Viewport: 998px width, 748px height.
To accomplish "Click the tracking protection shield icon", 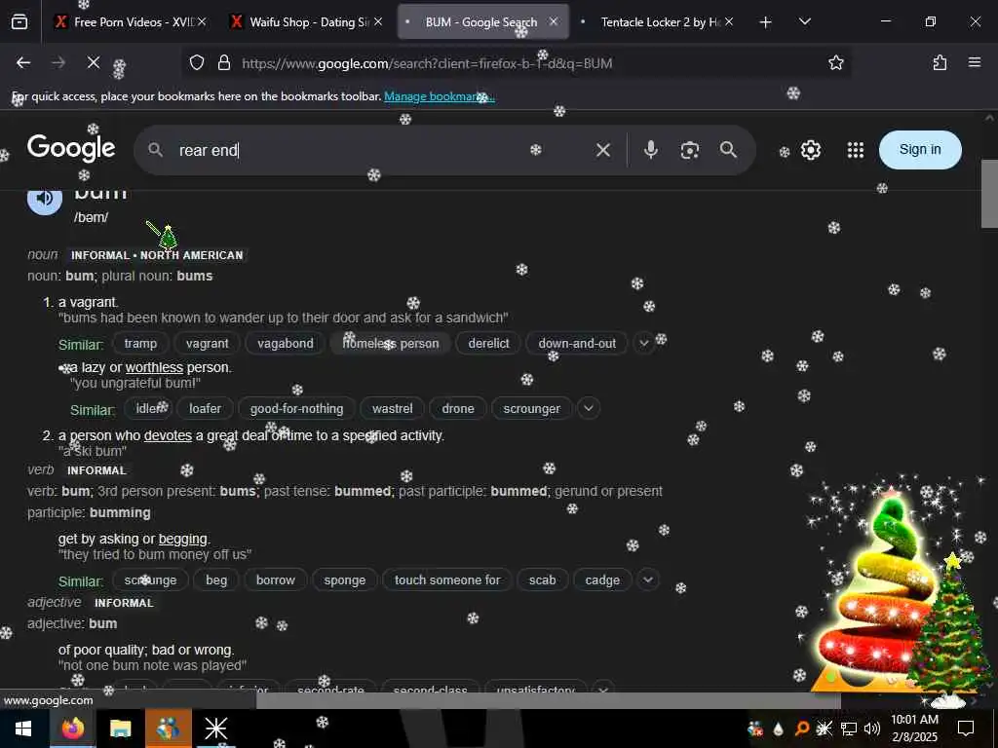I will click(197, 62).
